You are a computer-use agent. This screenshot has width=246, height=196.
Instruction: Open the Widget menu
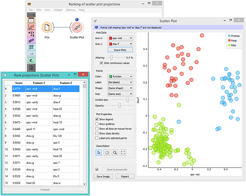point(58,10)
